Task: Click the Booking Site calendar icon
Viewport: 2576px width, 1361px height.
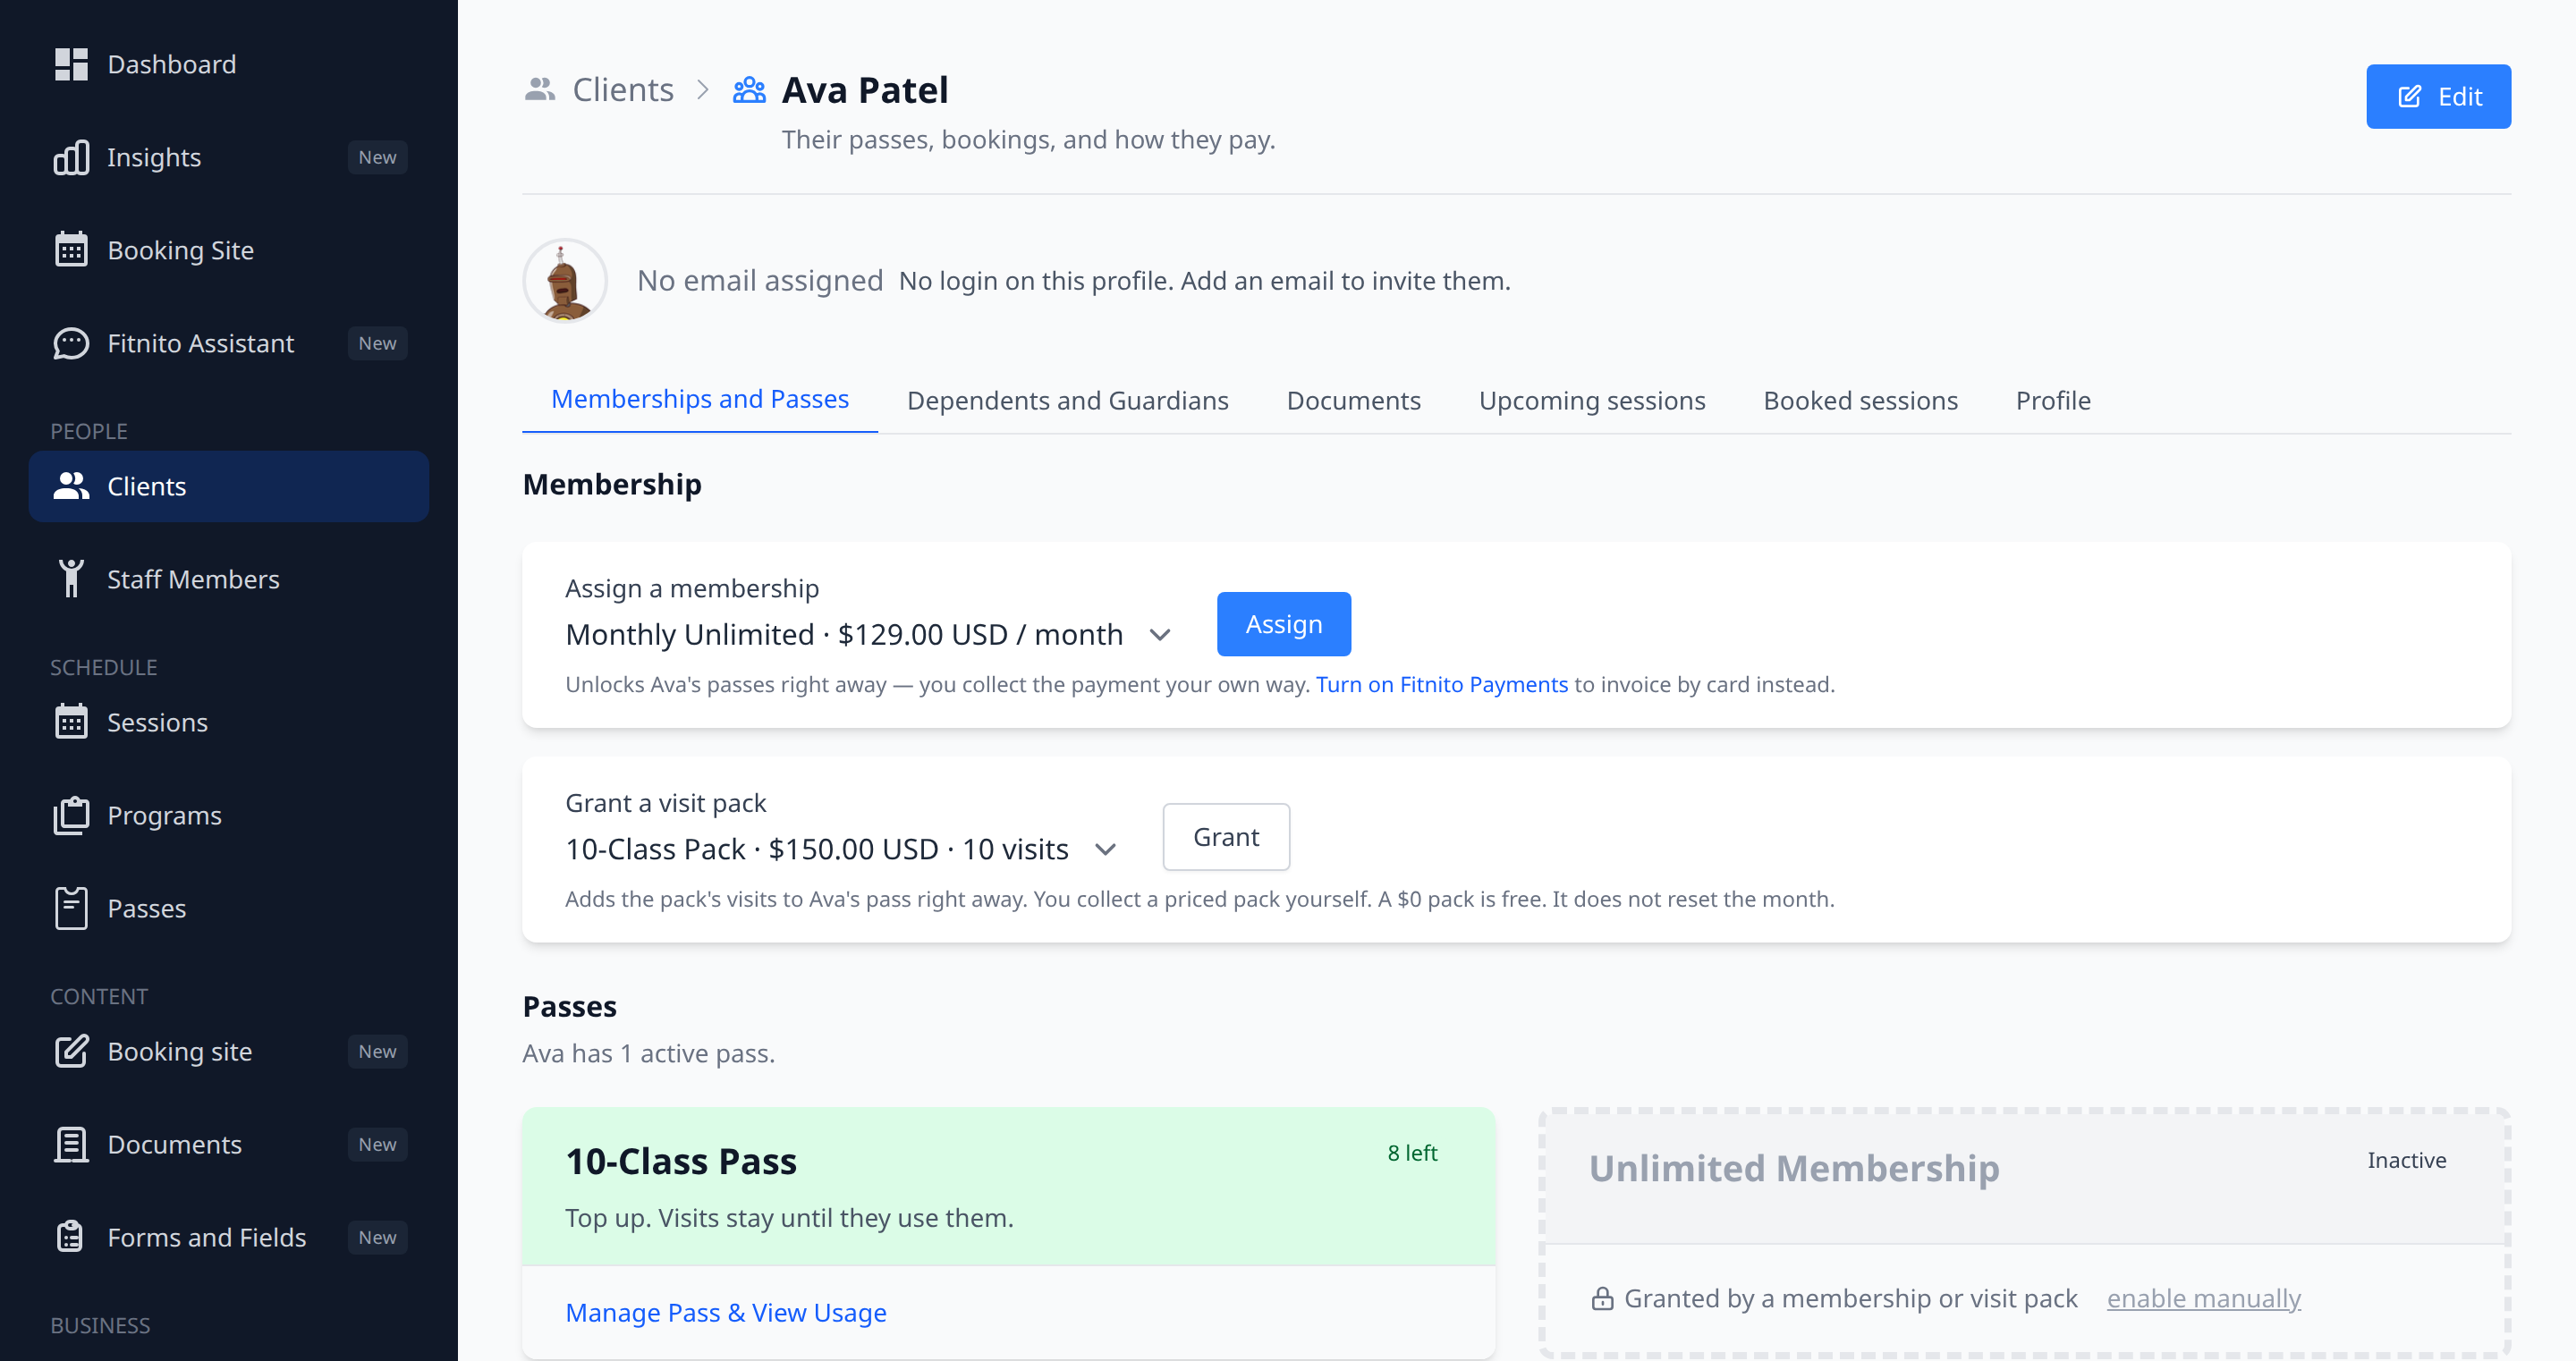Action: 71,250
